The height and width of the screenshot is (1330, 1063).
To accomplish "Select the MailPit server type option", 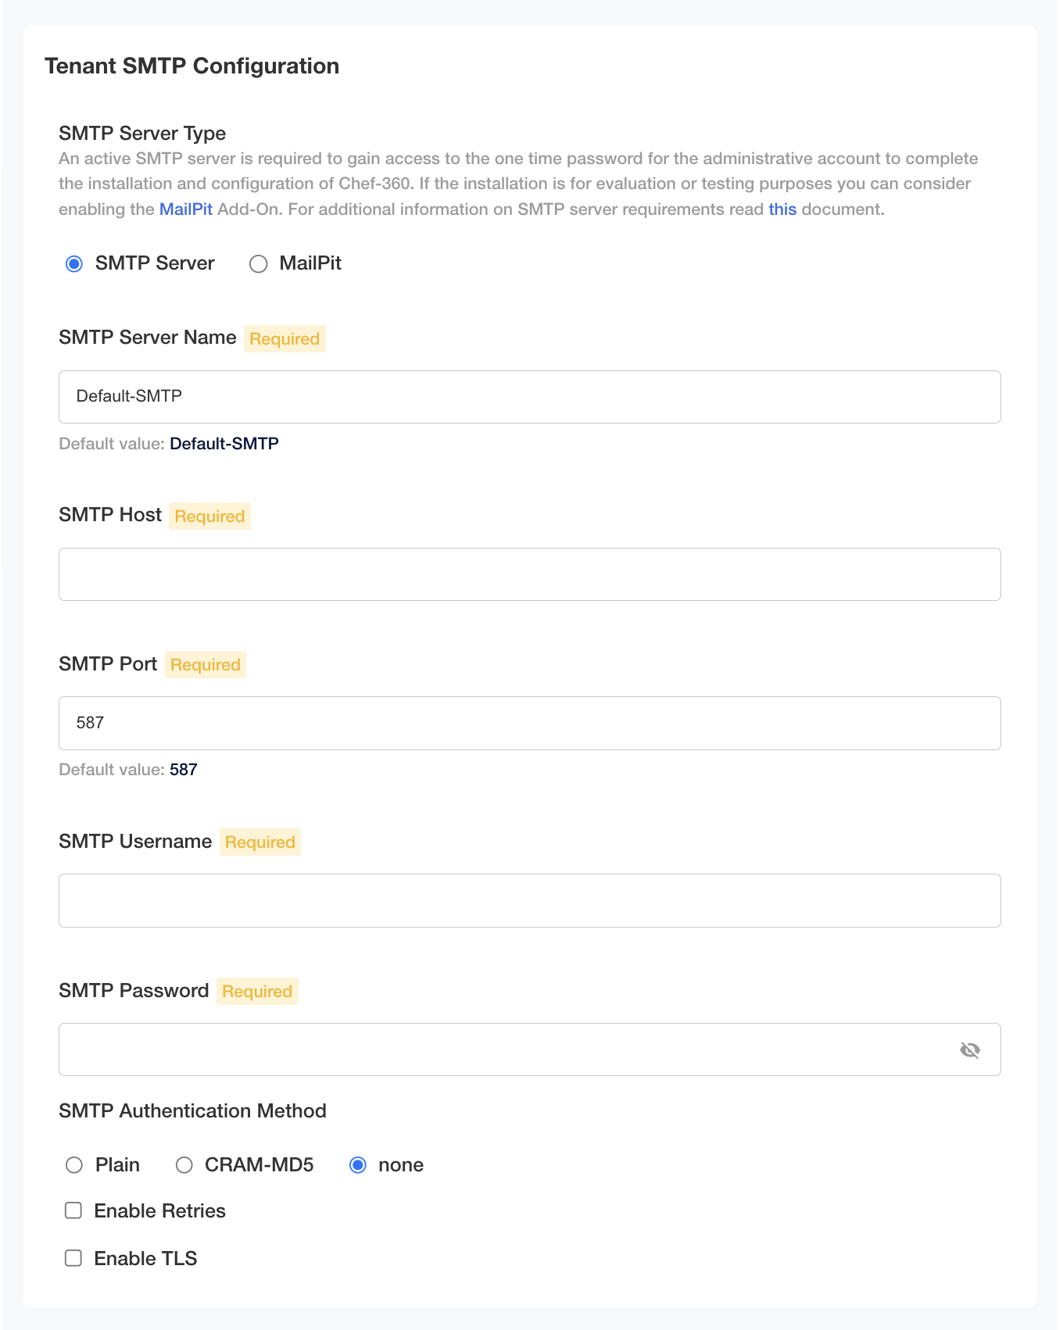I will (x=258, y=263).
